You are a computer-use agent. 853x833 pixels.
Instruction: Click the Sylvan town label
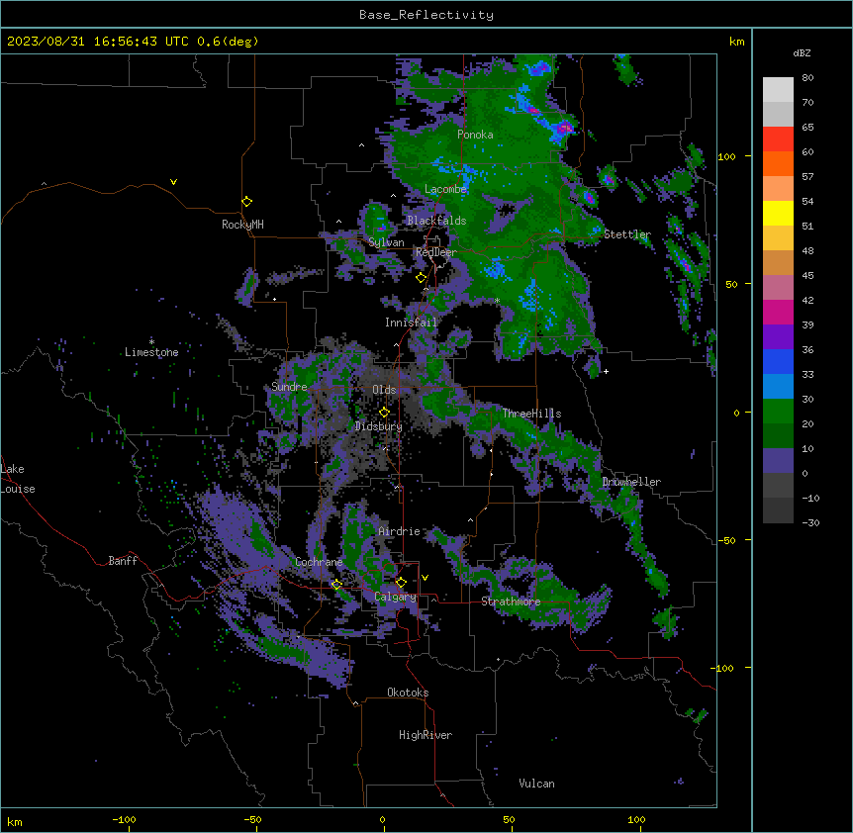[x=386, y=242]
